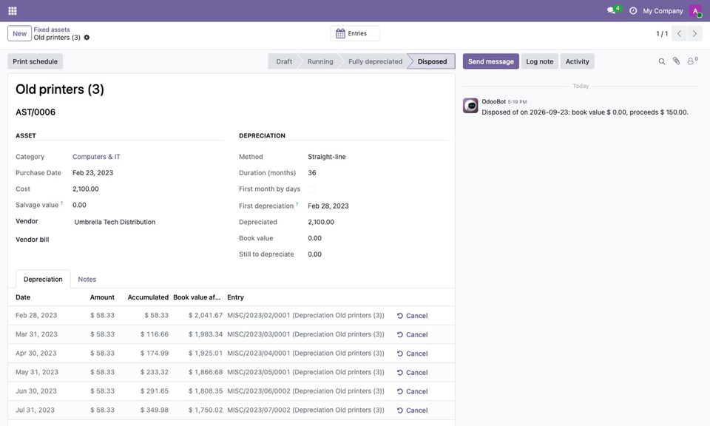Click the Vendor field Umbrella Tech Distribution
The width and height of the screenshot is (710, 426).
[x=115, y=222]
